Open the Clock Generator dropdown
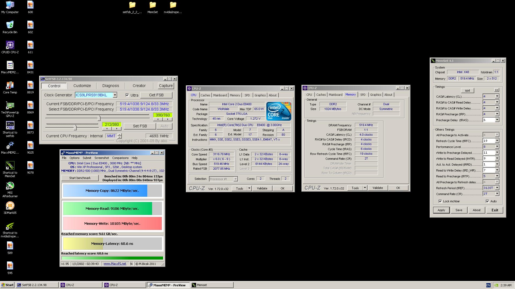 coord(115,95)
